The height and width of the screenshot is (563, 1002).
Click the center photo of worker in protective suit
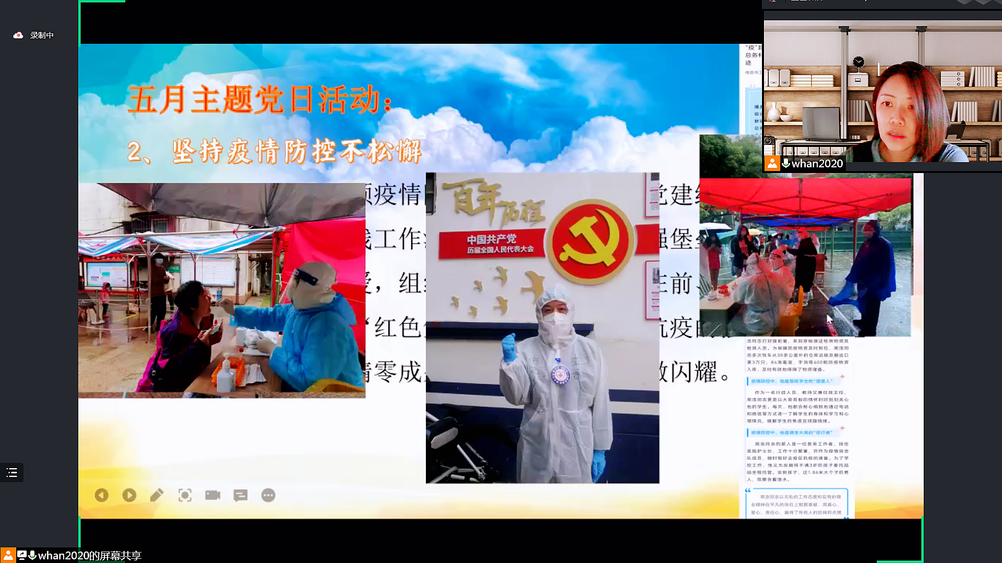point(542,328)
